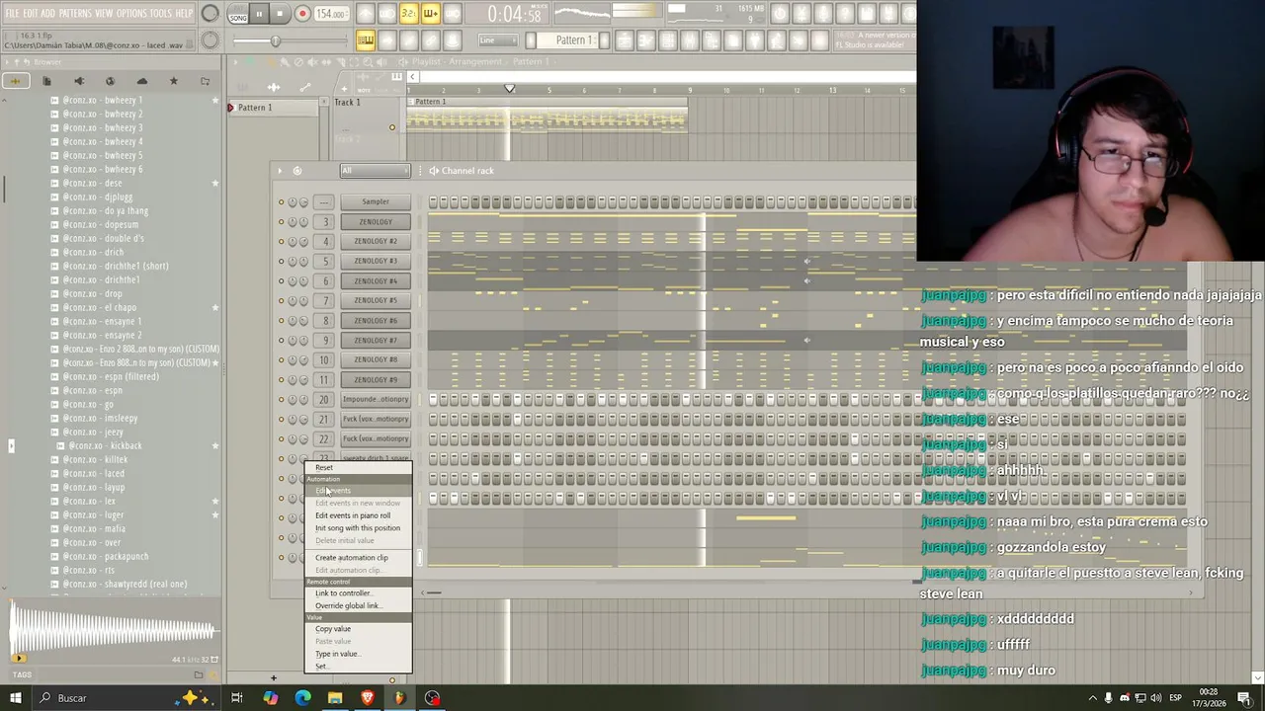This screenshot has height=711, width=1265.
Task: Toggle the favorite star on bwheezy 1
Action: pos(215,100)
